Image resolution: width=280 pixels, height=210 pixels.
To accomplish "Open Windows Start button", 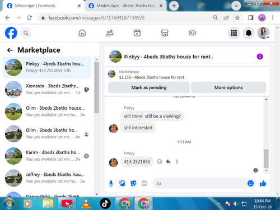I will (x=8, y=203).
